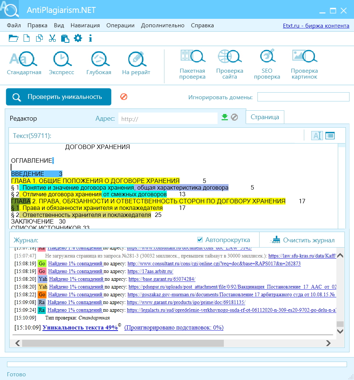Open file with the folder icon

click(13, 38)
